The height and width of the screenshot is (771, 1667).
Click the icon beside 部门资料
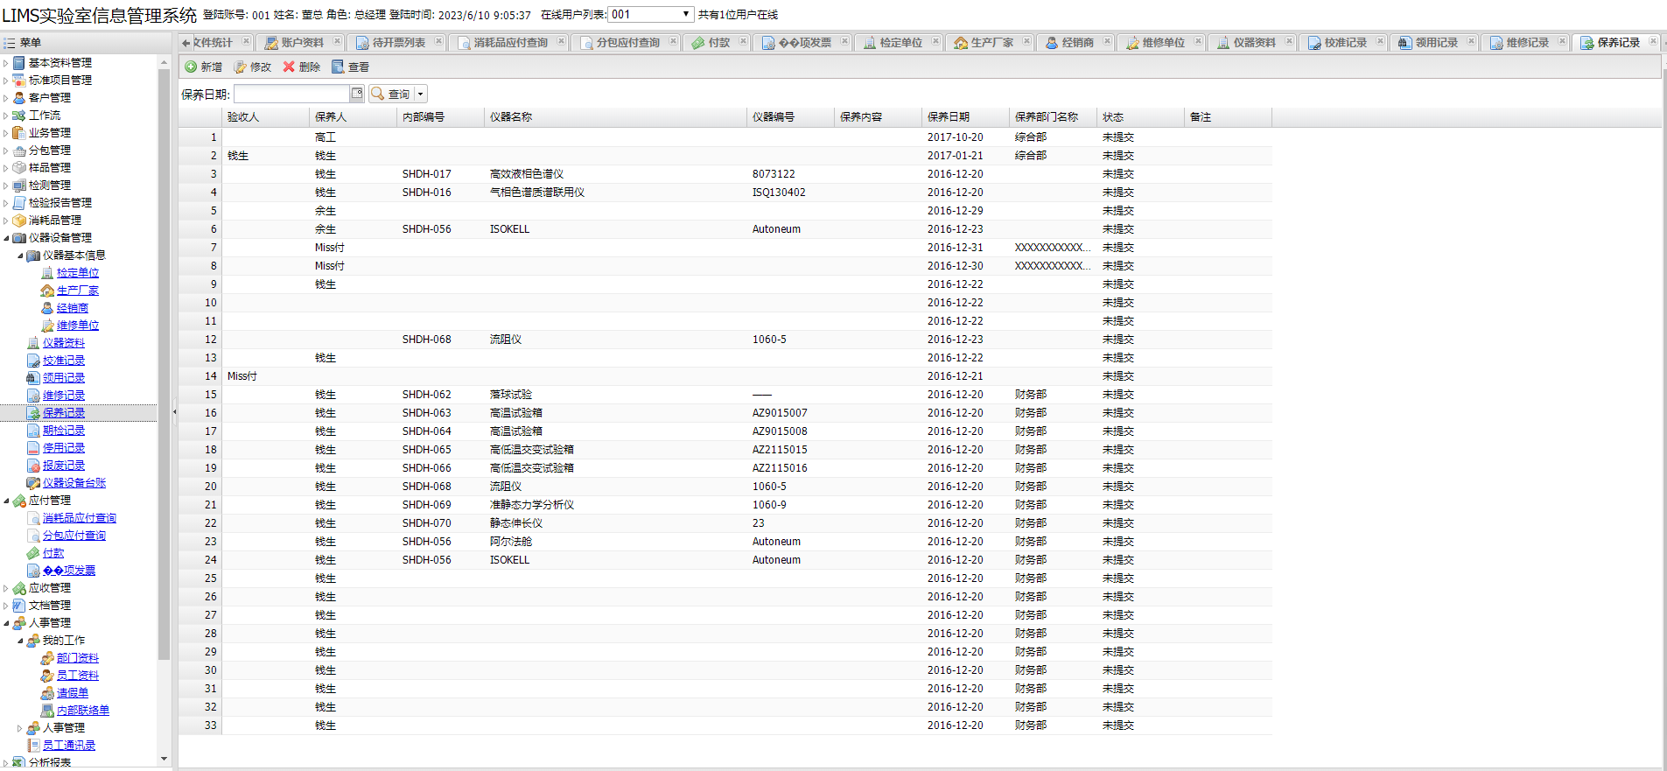click(47, 658)
